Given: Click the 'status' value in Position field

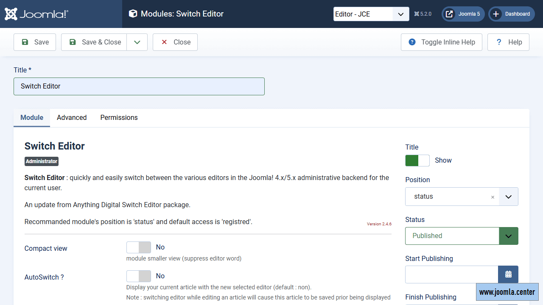Looking at the screenshot, I should 423,197.
